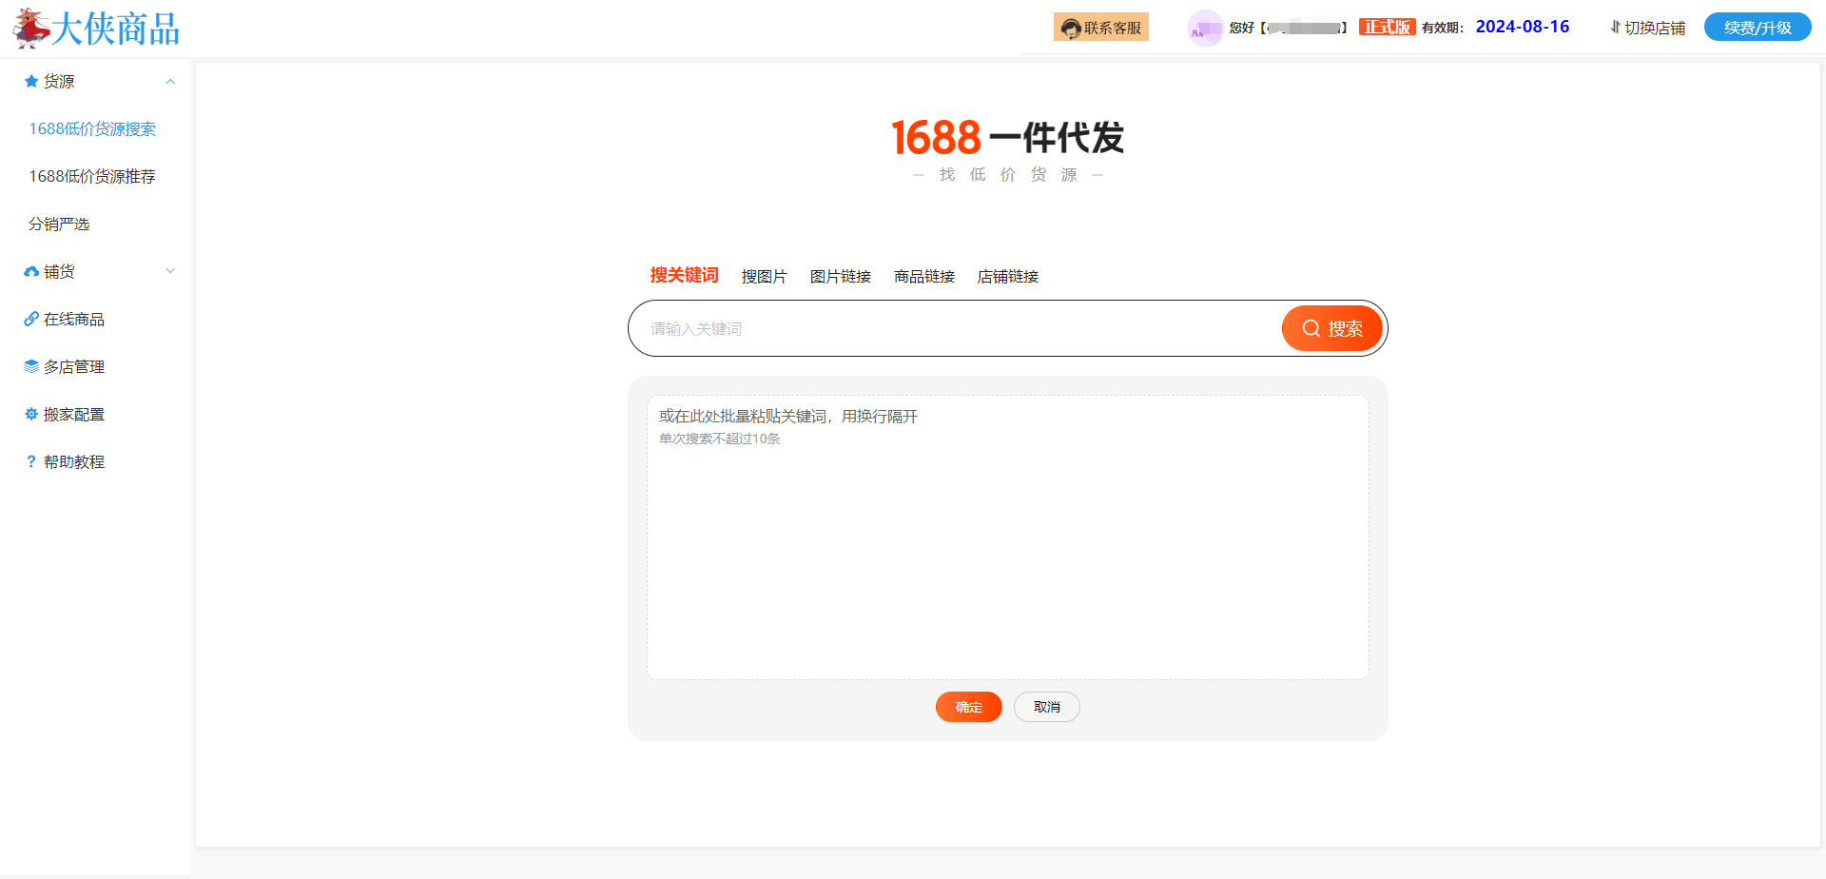Image resolution: width=1826 pixels, height=879 pixels.
Task: Click the layers icon beside 多店管理
Action: (31, 366)
